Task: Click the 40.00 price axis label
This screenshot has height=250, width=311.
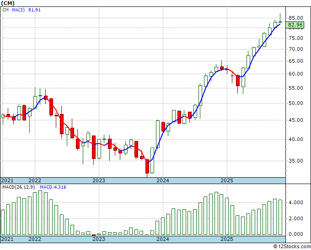Action: (x=295, y=139)
